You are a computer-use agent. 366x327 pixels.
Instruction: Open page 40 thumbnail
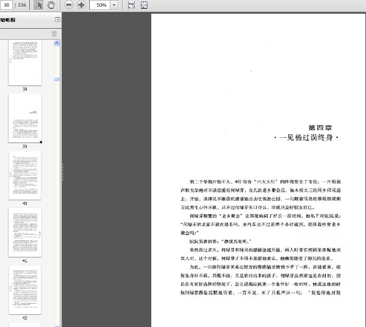[x=25, y=175]
